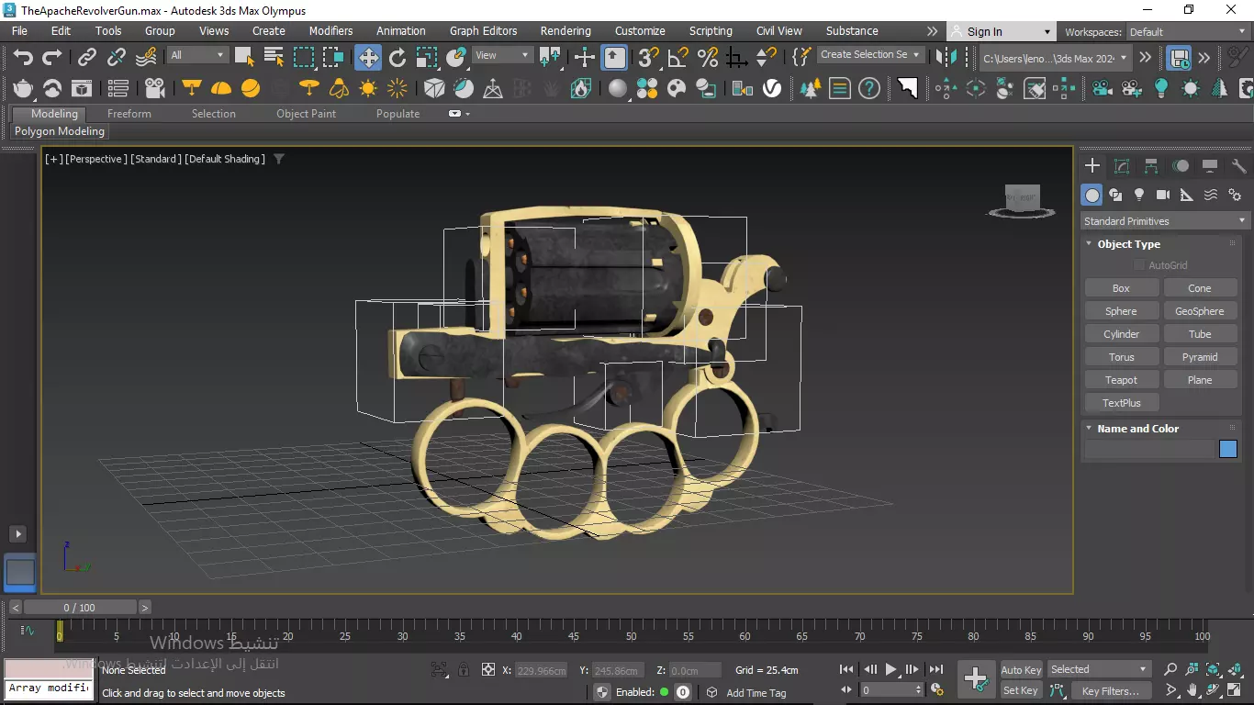This screenshot has width=1254, height=705.
Task: Activate the Select and Move tool
Action: point(367,58)
